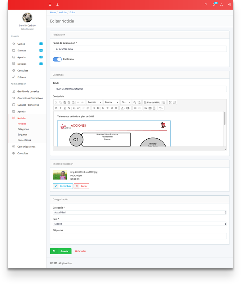Open notifications bell in top bar
The image size is (241, 284).
(214, 5)
